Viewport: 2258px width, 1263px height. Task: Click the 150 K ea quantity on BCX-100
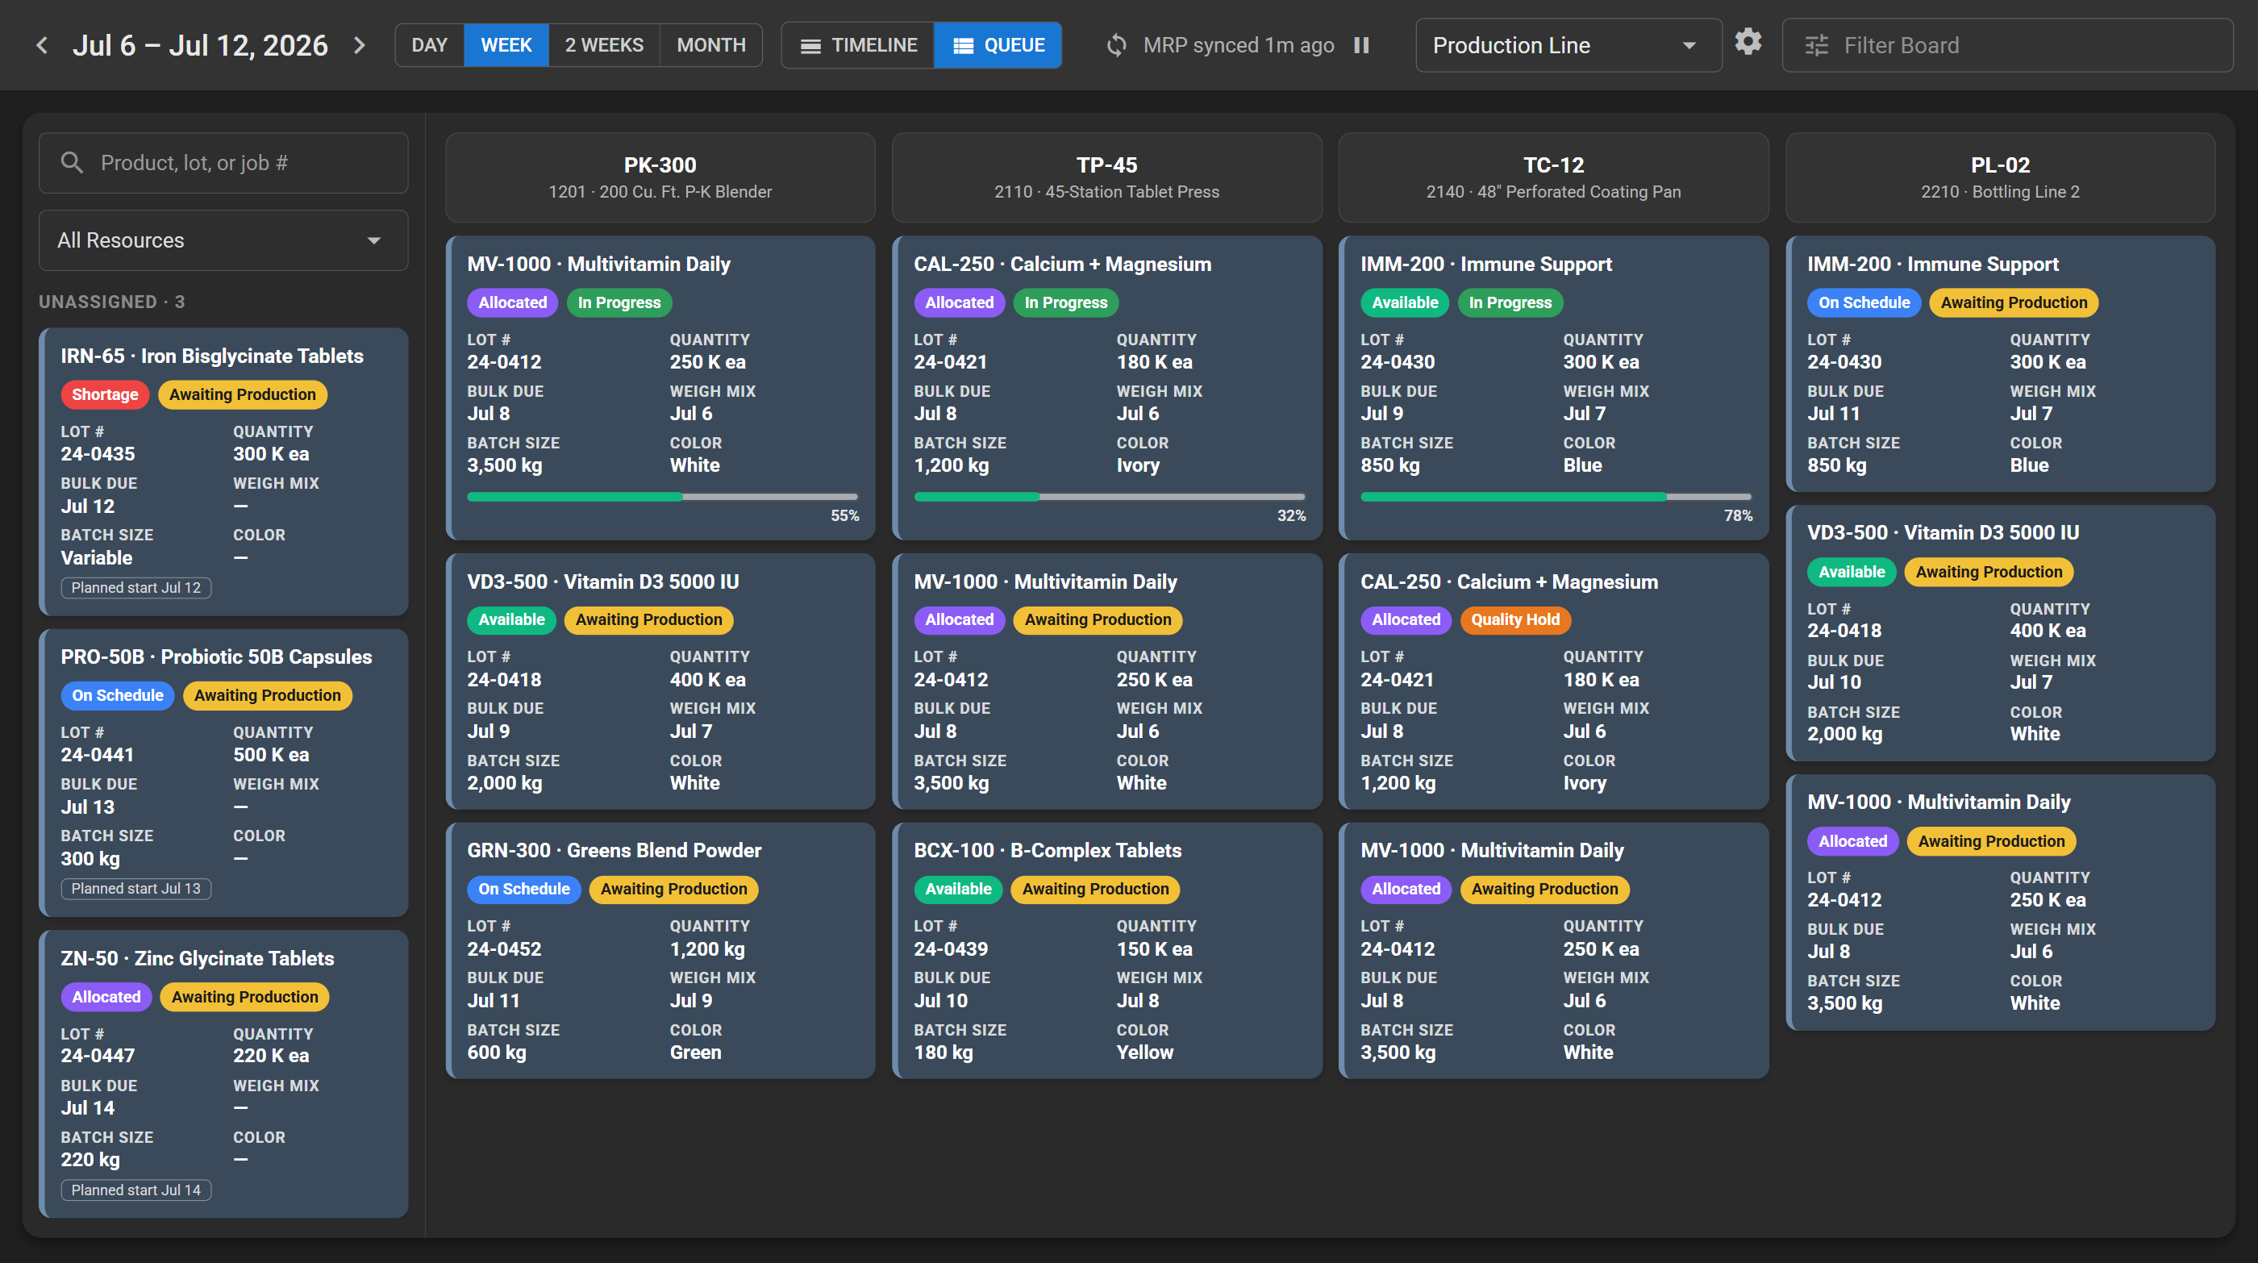click(x=1155, y=948)
